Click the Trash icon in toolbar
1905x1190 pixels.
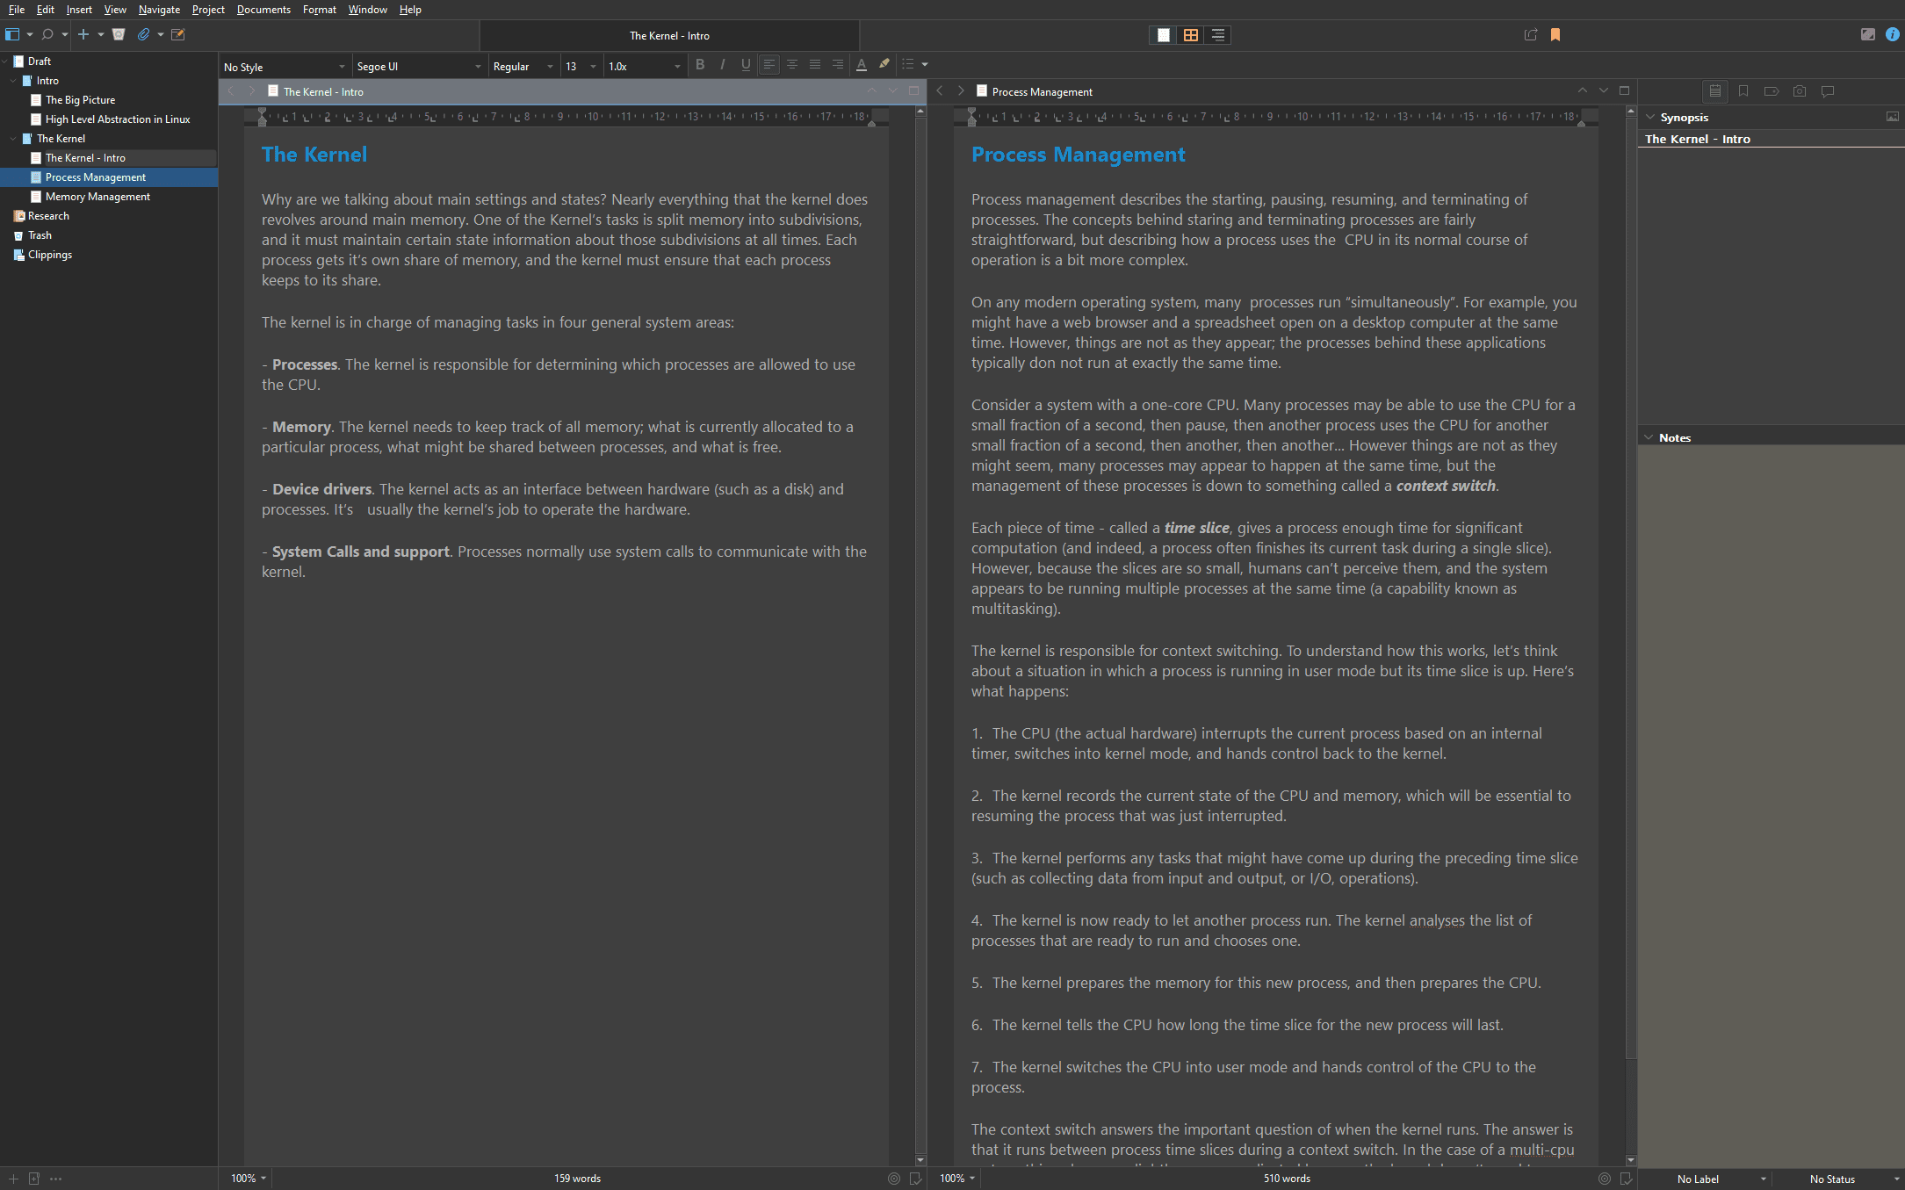pos(119,34)
